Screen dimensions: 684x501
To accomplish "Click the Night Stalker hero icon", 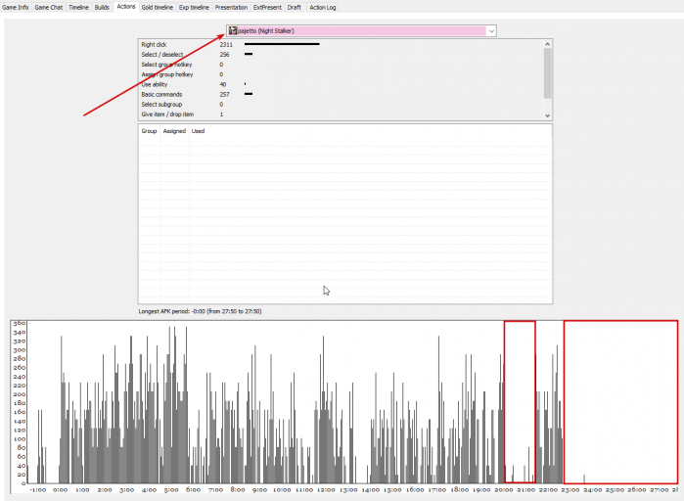I will click(x=233, y=30).
